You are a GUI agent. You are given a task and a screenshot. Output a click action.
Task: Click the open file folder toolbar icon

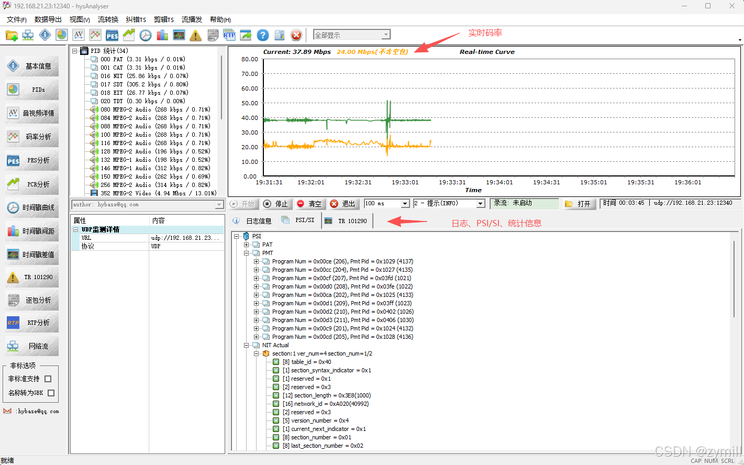(x=12, y=35)
